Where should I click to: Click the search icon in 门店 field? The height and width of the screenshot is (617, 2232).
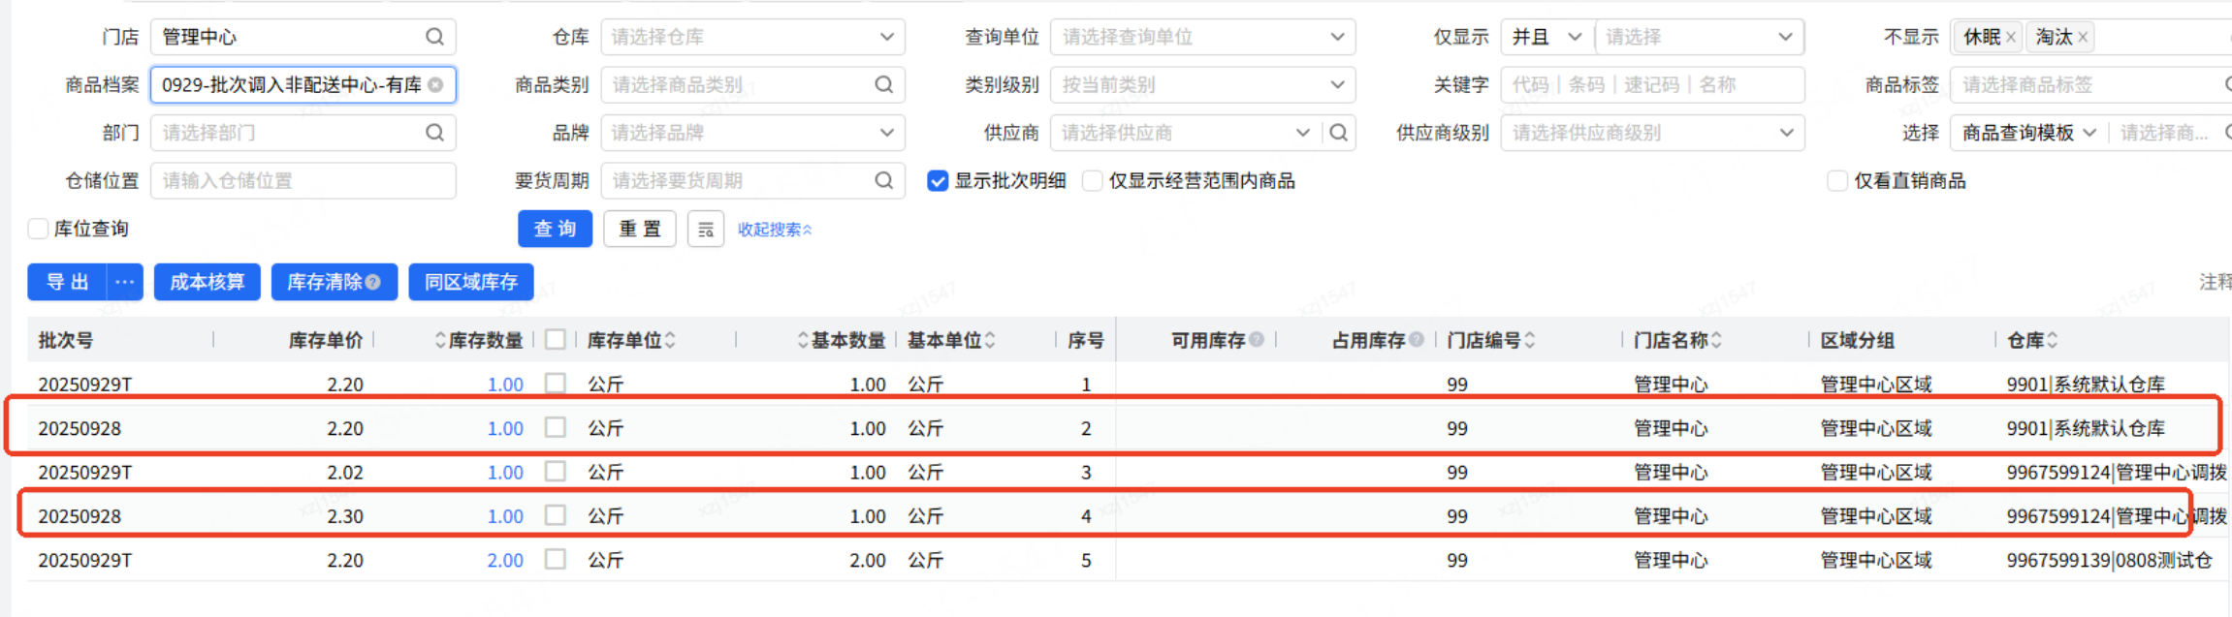(x=434, y=37)
